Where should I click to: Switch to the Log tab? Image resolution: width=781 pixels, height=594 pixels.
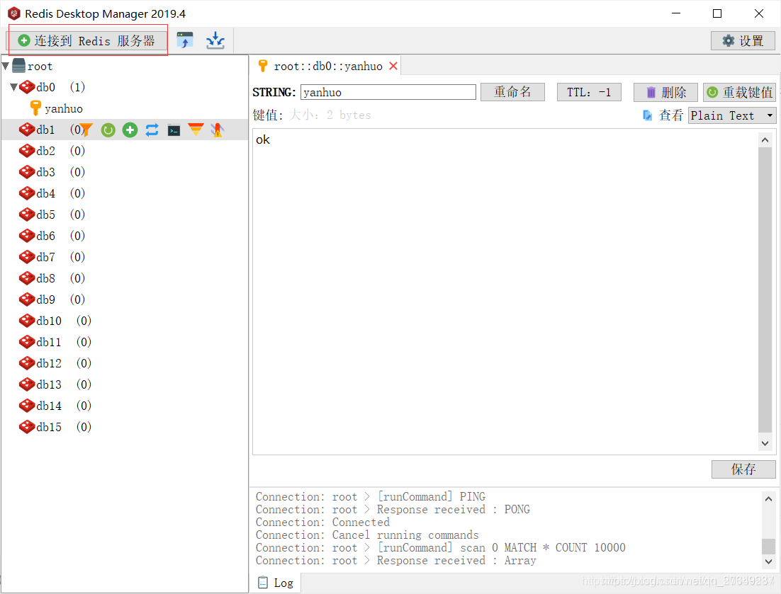(276, 583)
